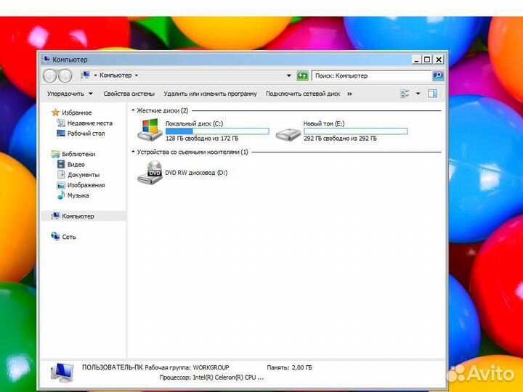Click '128 ГБ свободно из 172 ГБ' text
This screenshot has width=523, height=392.
(202, 139)
